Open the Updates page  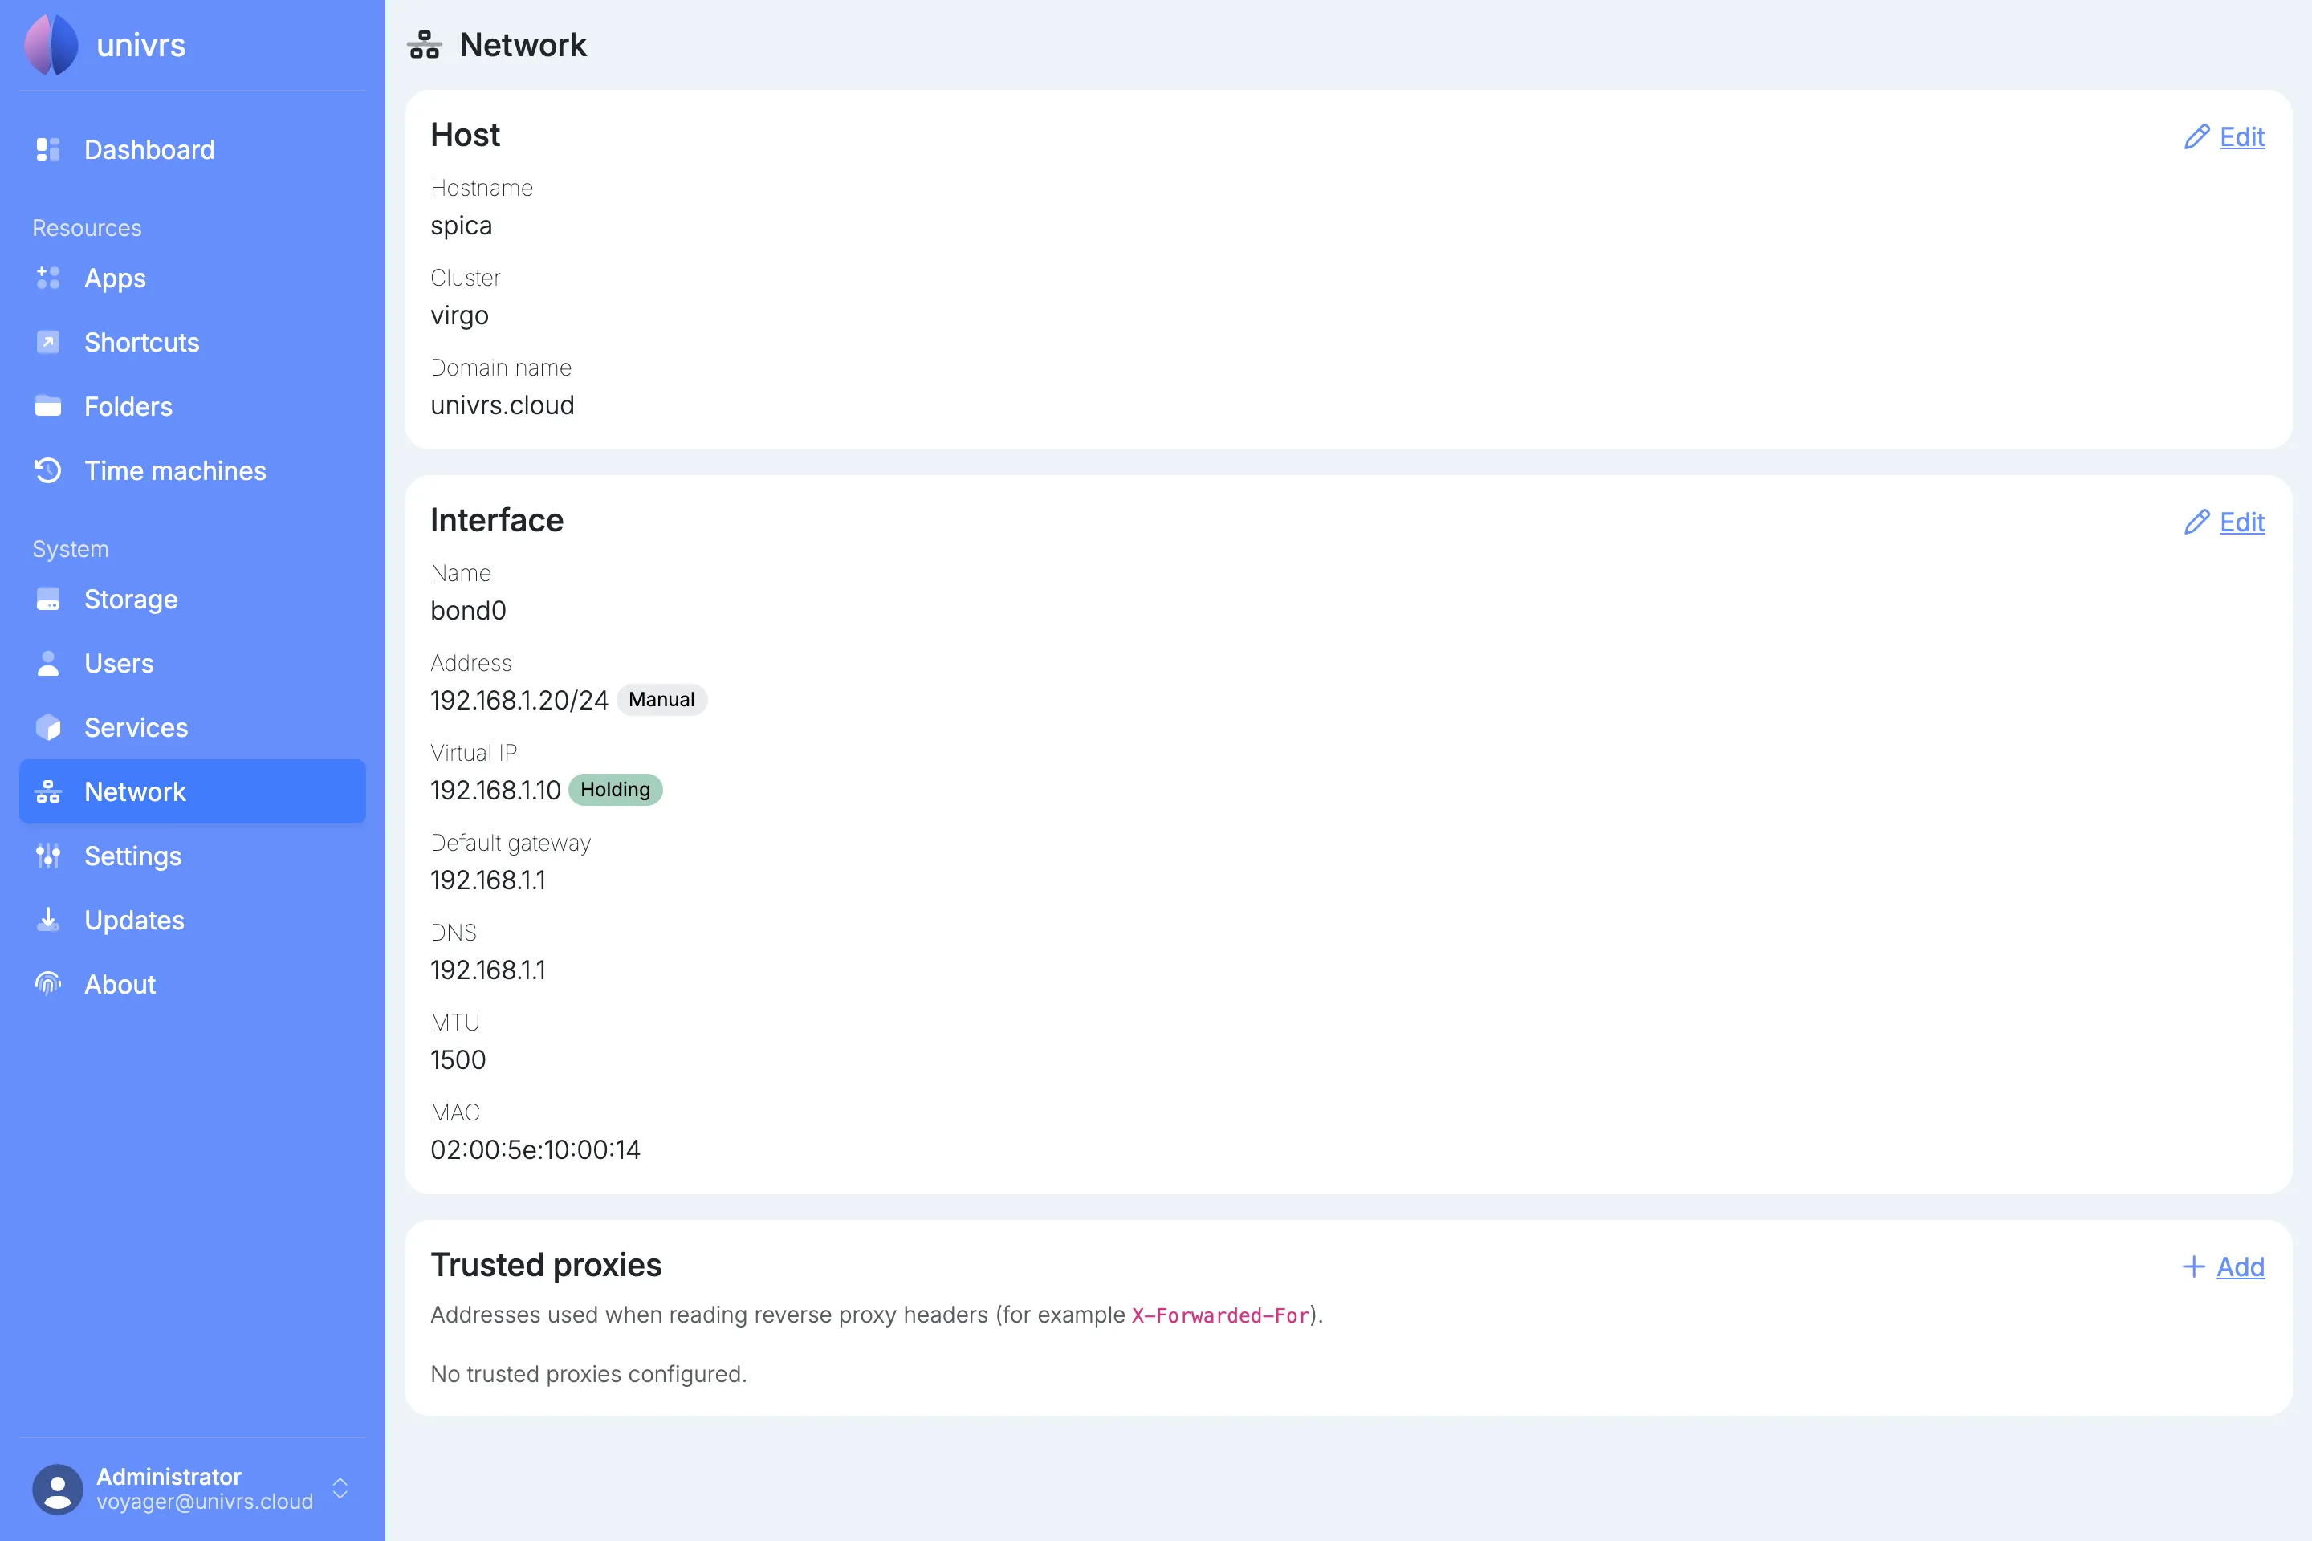coord(193,920)
